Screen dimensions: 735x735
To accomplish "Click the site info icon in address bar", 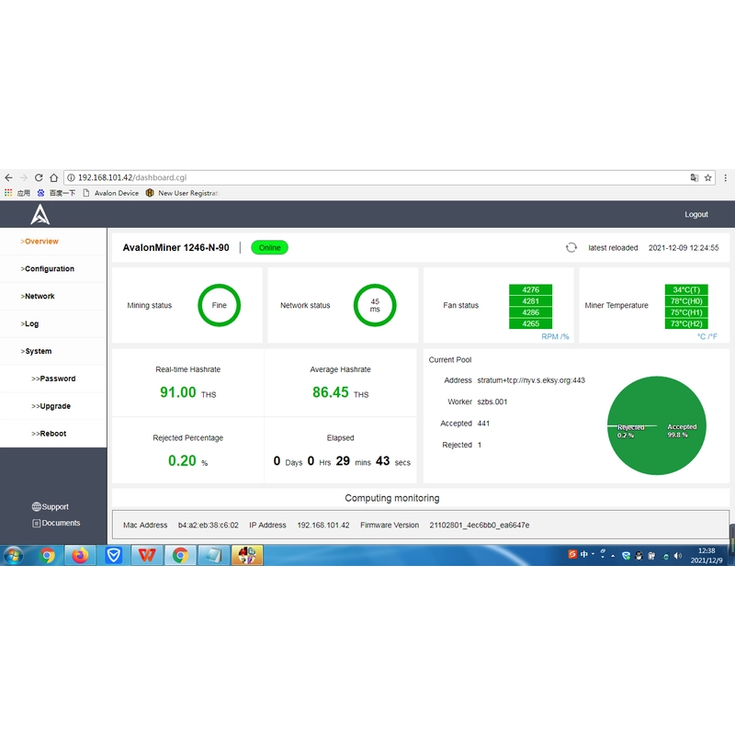I will point(72,177).
